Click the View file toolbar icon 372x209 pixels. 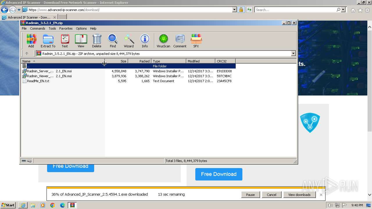(81, 41)
